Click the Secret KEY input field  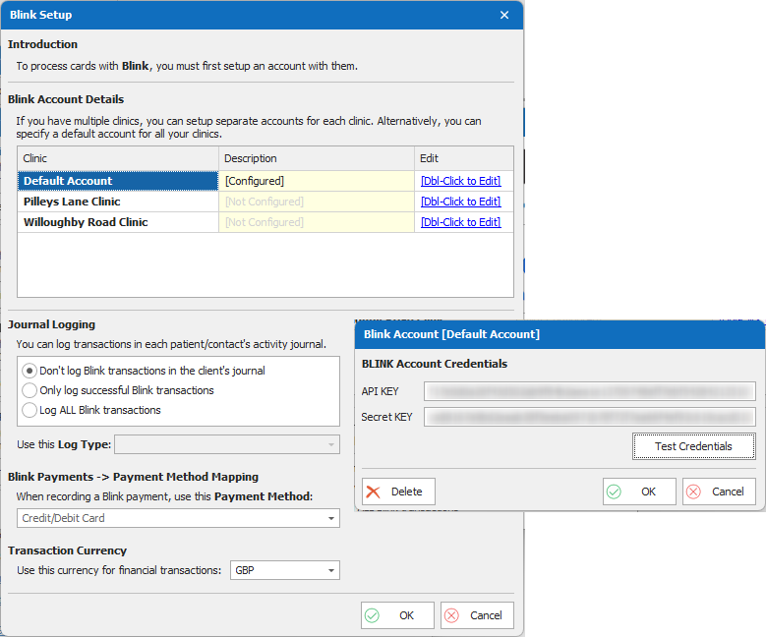[x=589, y=417]
